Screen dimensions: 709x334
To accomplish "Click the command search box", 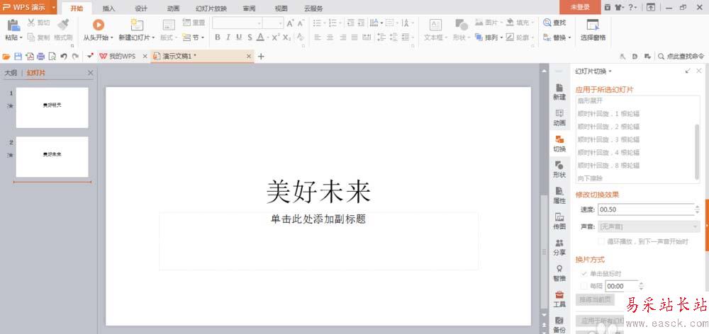I will coord(681,57).
